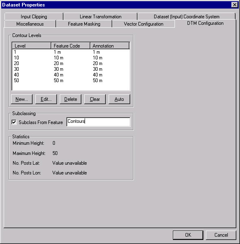Go to Feature Masking tab
240x244 pixels.
coord(84,24)
